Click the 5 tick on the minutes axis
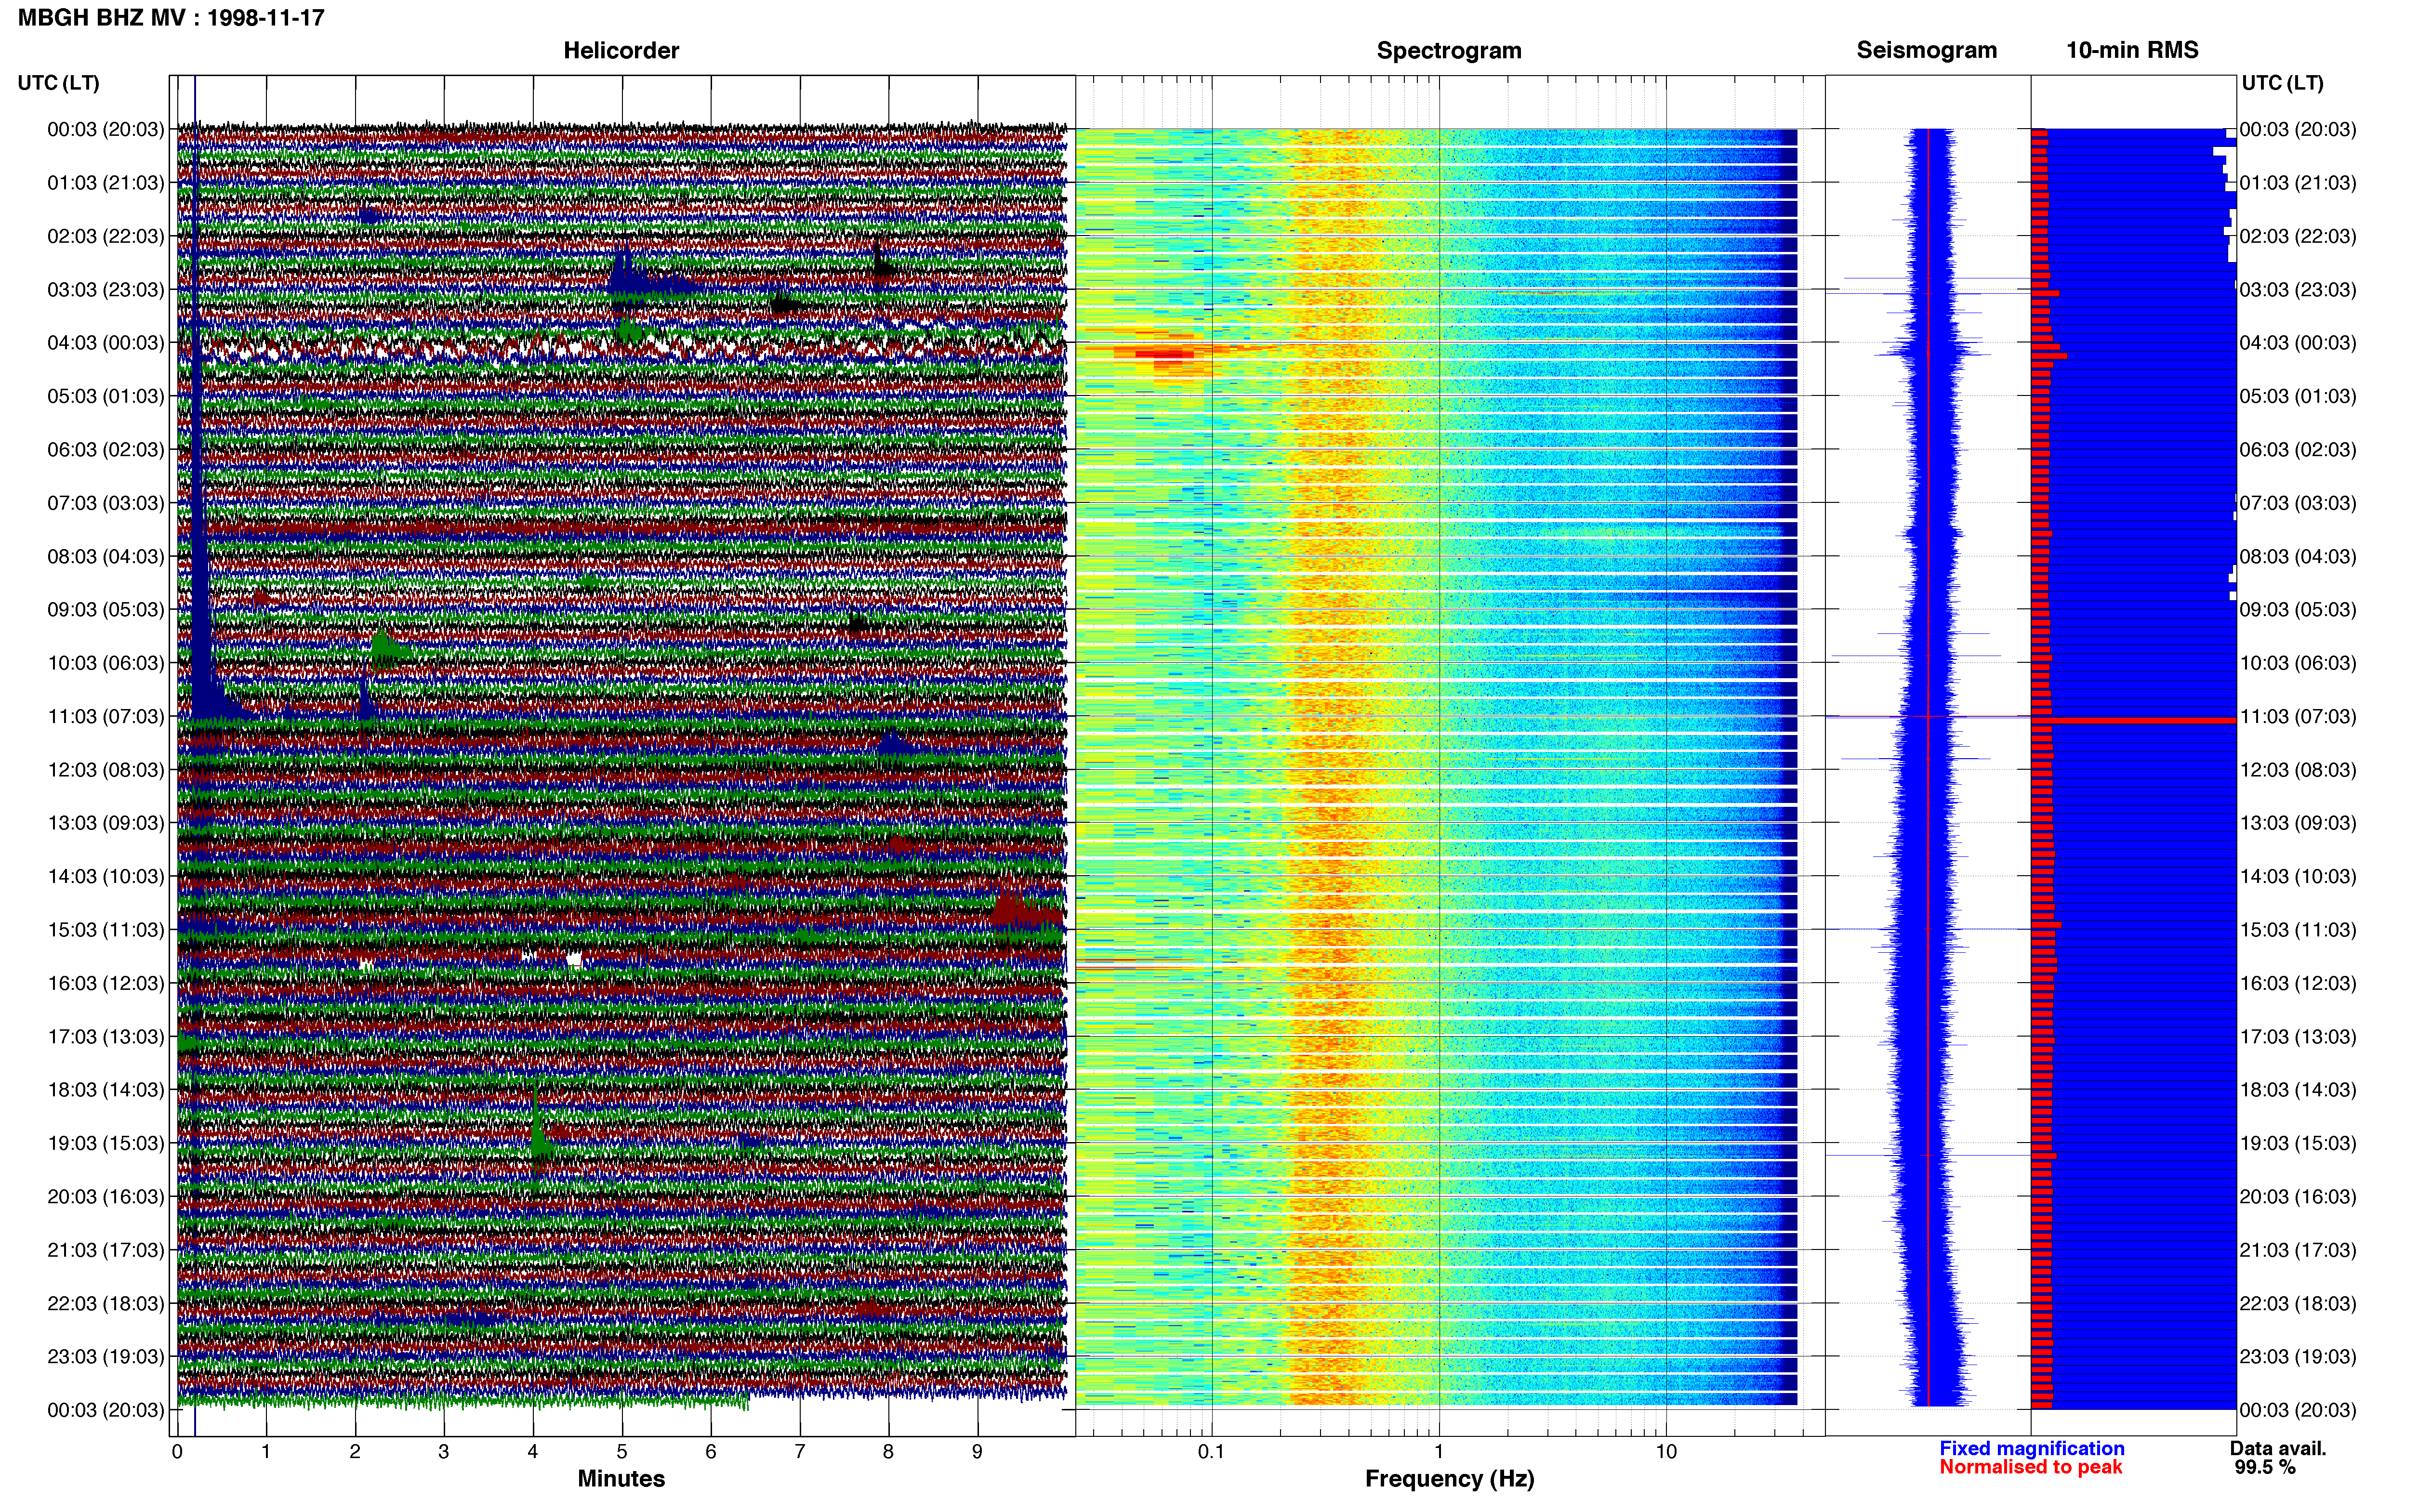 (x=622, y=1451)
